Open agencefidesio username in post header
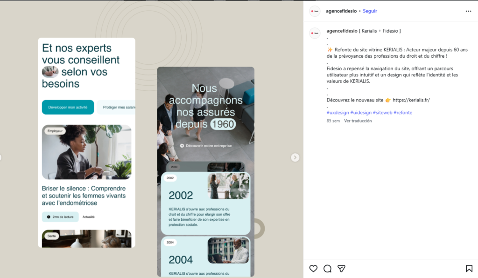The width and height of the screenshot is (478, 278). pos(342,11)
